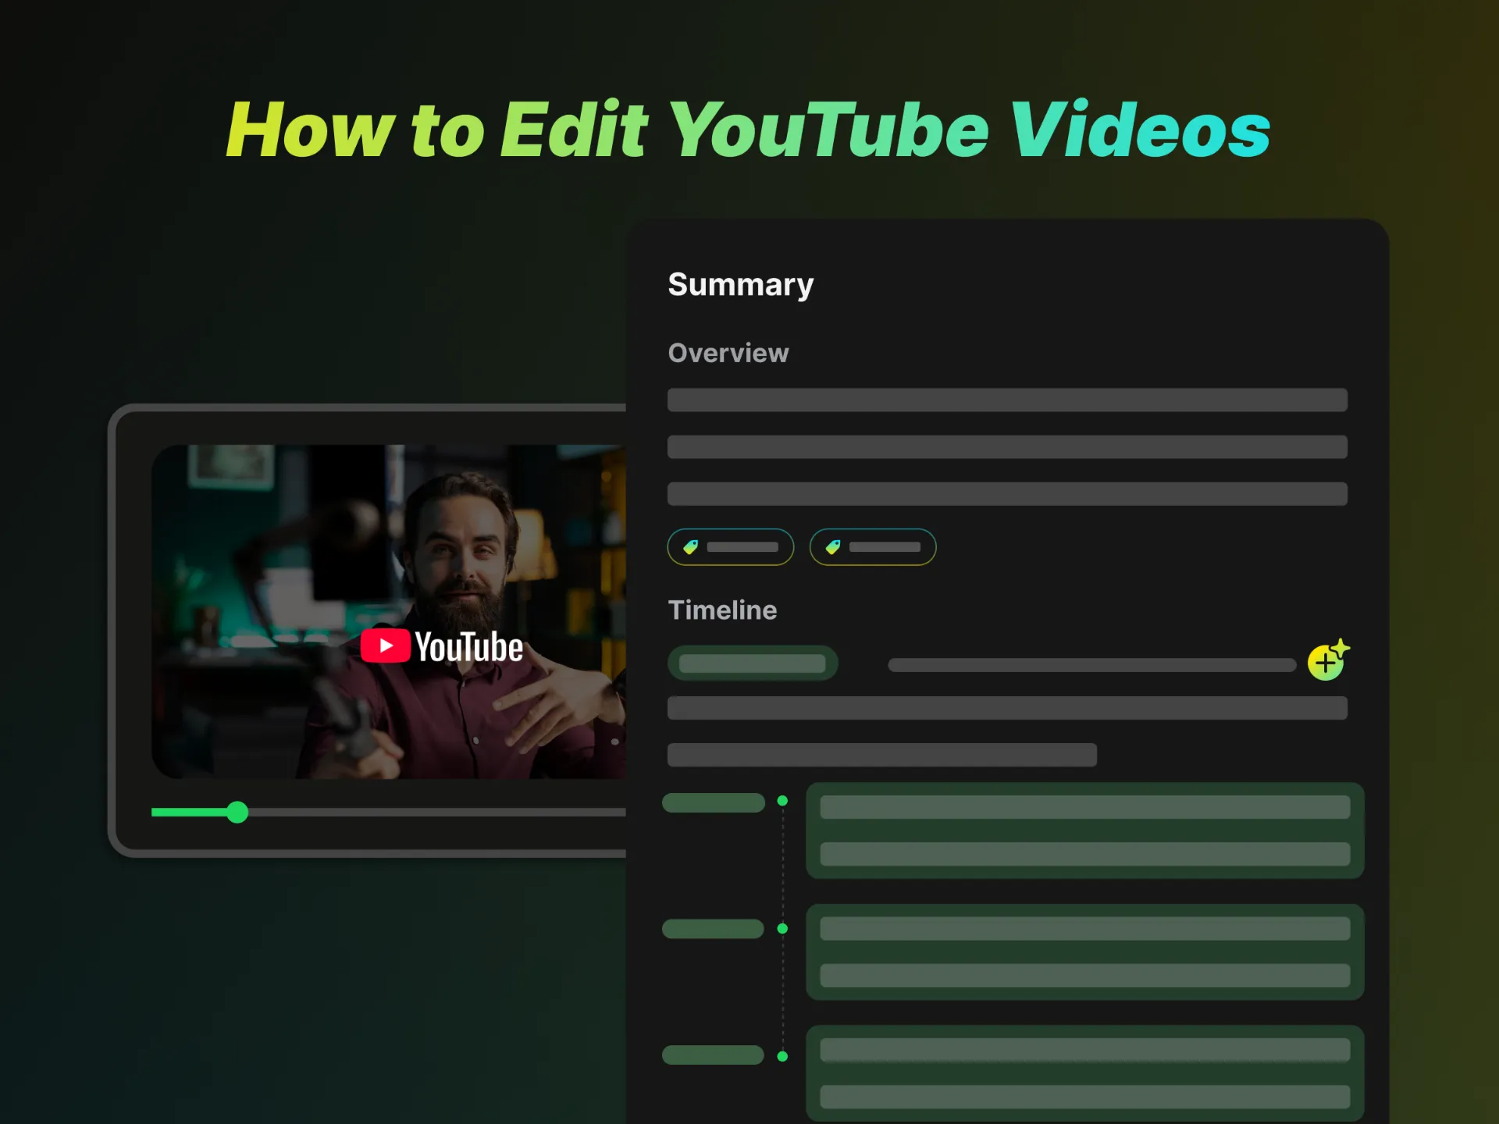Click the green dot beside the first timeline entry
Image resolution: width=1499 pixels, height=1124 pixels.
pos(782,799)
